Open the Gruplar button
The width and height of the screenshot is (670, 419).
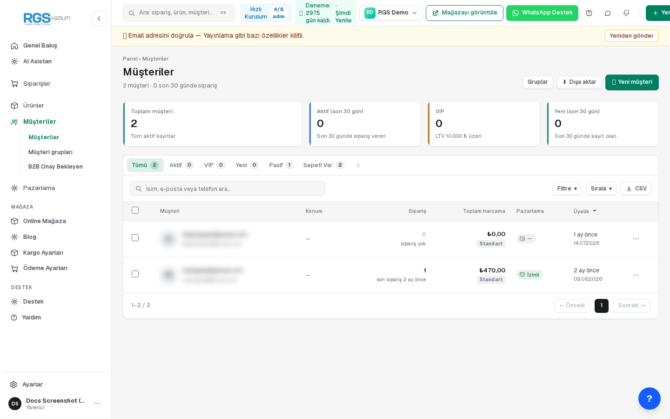coord(538,82)
